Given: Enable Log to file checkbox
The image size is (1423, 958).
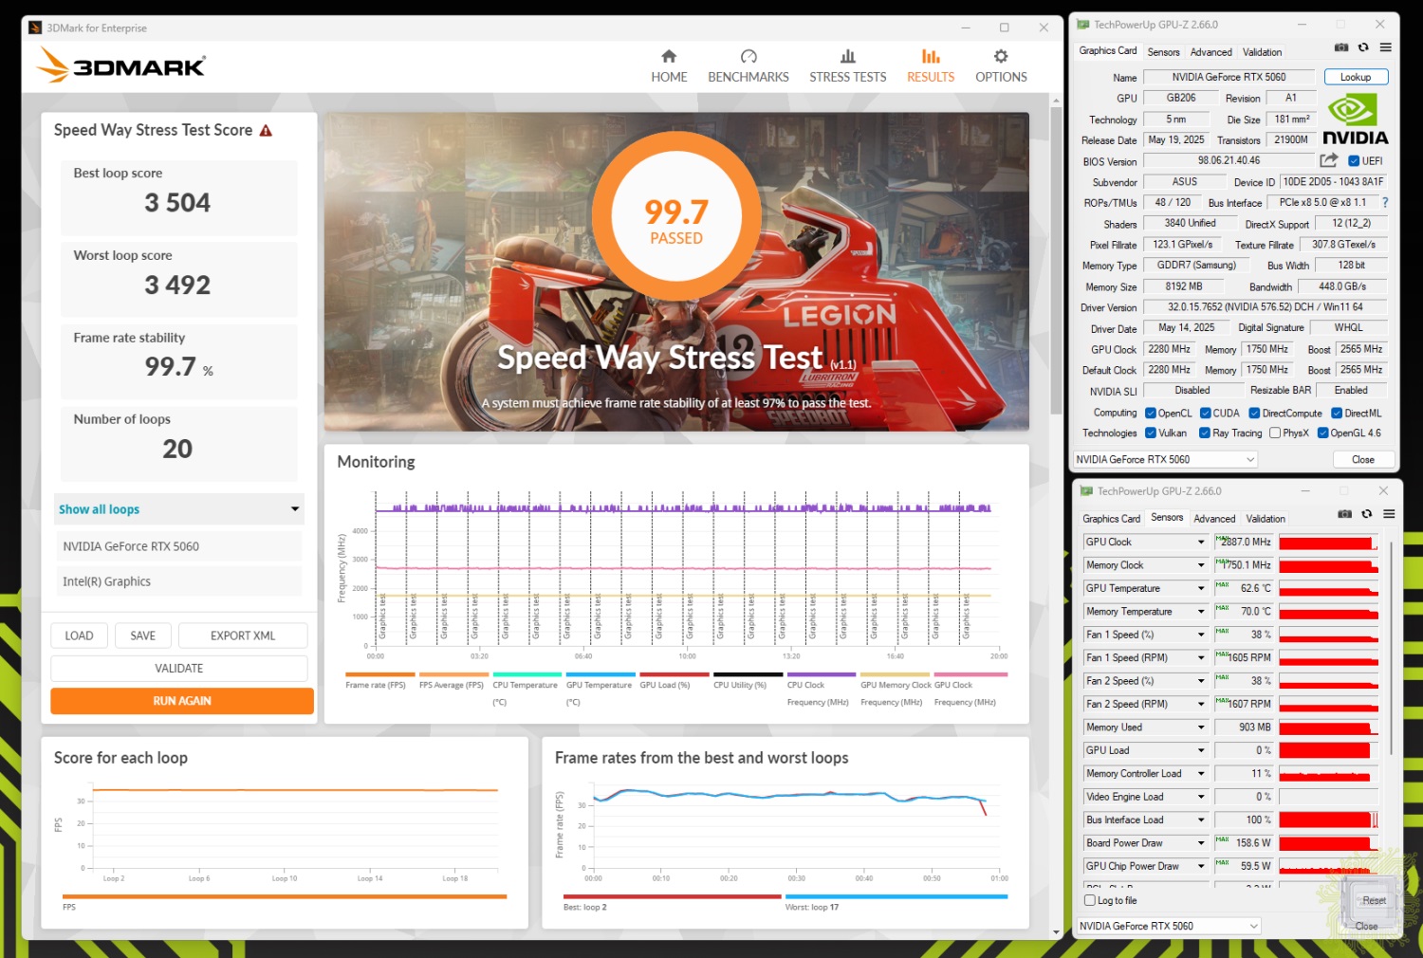Looking at the screenshot, I should (x=1090, y=900).
